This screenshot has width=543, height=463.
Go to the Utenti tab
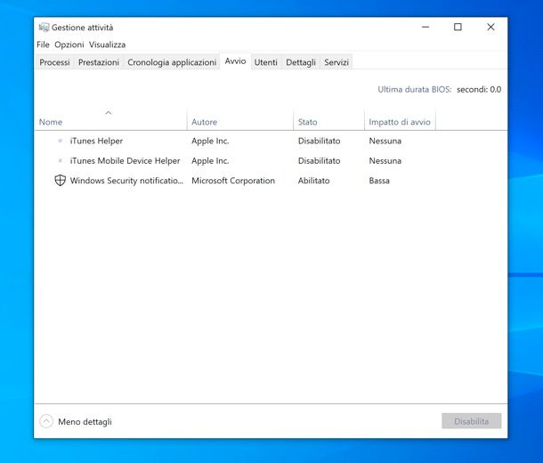point(265,62)
